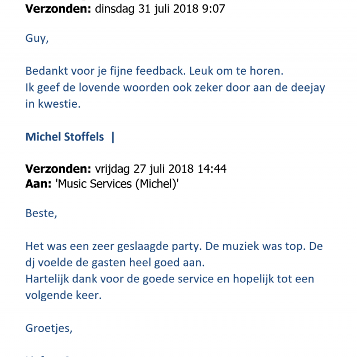Click the date dinsdag 31 juli 2018 9:07
This screenshot has width=357, height=357.
tap(160, 9)
